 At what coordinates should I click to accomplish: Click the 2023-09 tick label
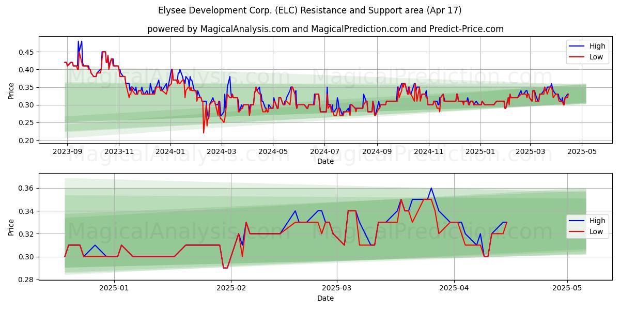point(67,151)
